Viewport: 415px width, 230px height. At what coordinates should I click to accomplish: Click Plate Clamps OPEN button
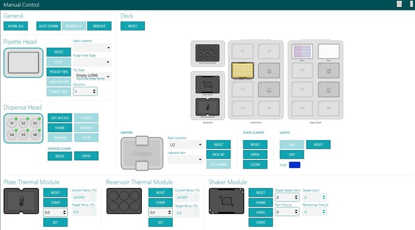tap(255, 154)
